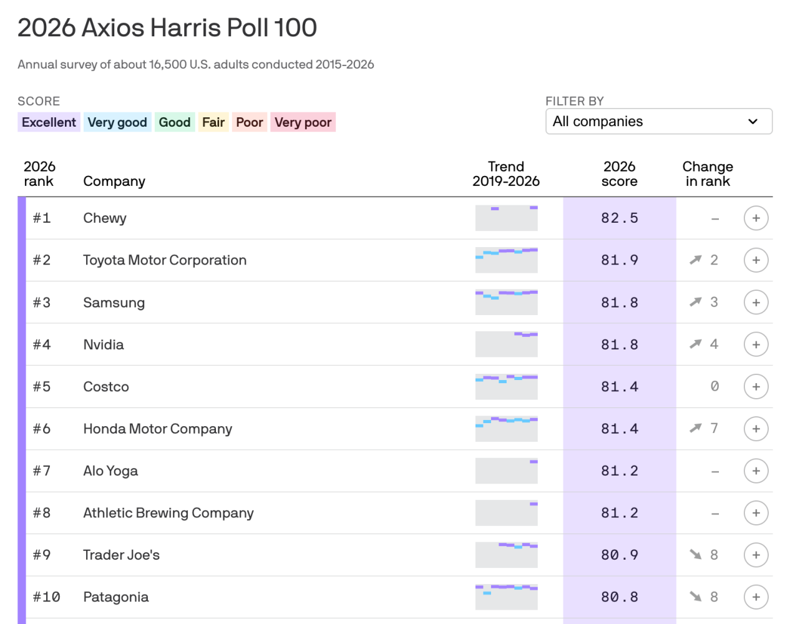Expand the Trader Joe's row plus button
790x624 pixels.
pos(756,555)
